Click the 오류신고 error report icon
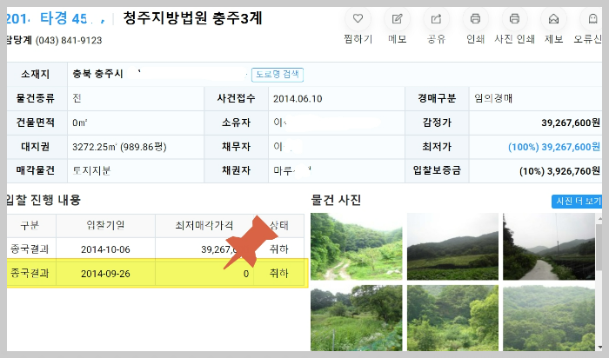This screenshot has width=609, height=358. point(592,18)
